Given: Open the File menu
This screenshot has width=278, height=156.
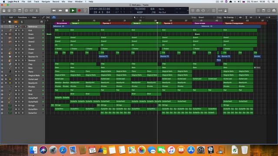Looking at the screenshot, I should point(23,2).
